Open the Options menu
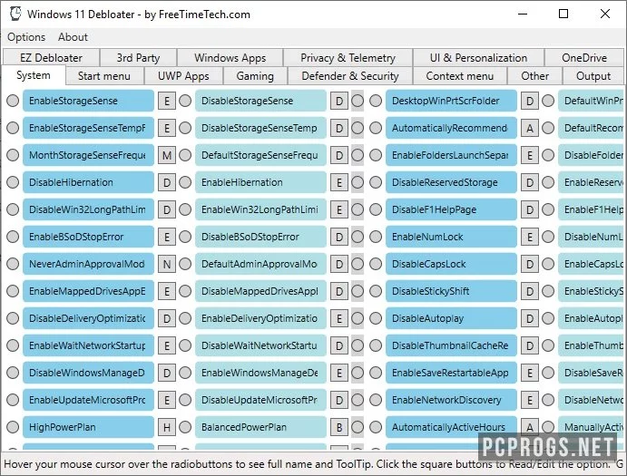Viewport: 627px width, 476px height. [26, 37]
